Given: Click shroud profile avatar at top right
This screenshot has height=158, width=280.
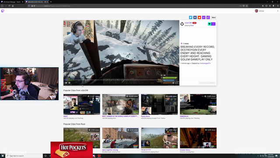Looking at the screenshot, I should (x=256, y=11).
